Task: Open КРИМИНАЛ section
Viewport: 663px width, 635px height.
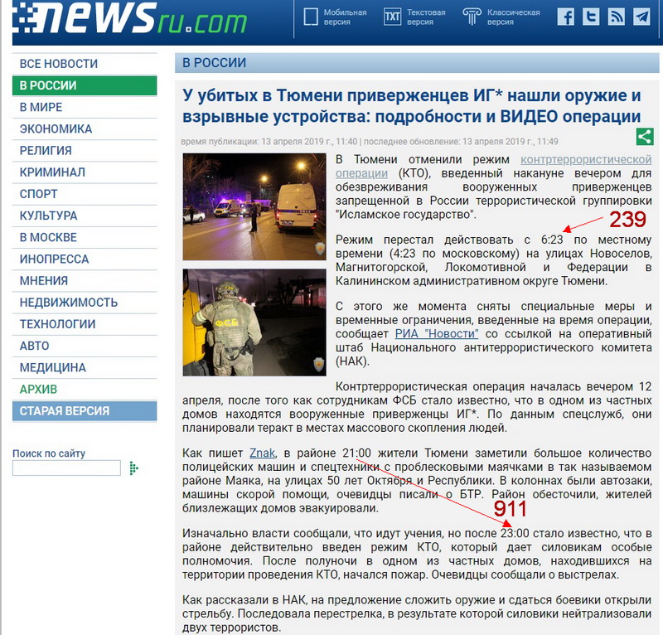Action: (x=85, y=172)
